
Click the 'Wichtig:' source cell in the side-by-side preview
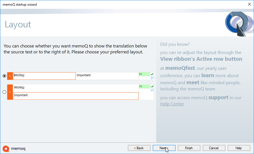[x=44, y=76]
